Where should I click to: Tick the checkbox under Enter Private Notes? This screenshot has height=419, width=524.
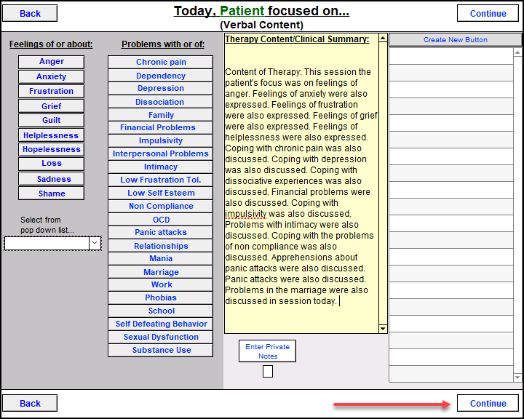pos(268,371)
